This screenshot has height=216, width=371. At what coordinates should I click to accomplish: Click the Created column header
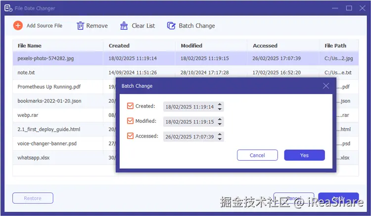click(139, 45)
